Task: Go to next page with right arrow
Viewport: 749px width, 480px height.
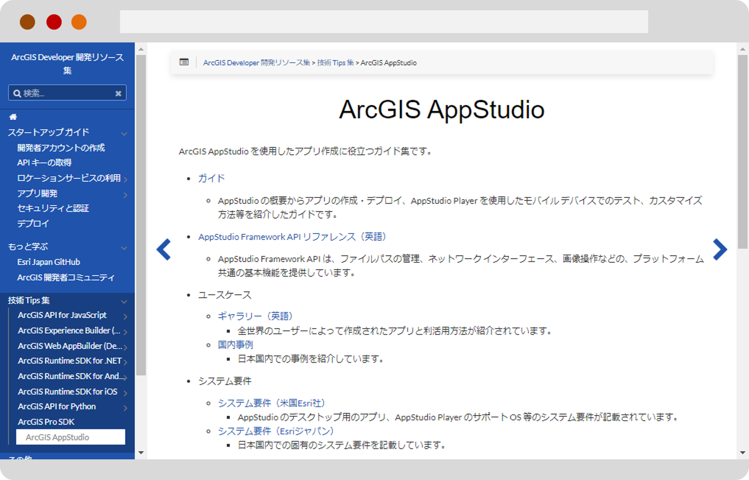Action: pos(720,249)
